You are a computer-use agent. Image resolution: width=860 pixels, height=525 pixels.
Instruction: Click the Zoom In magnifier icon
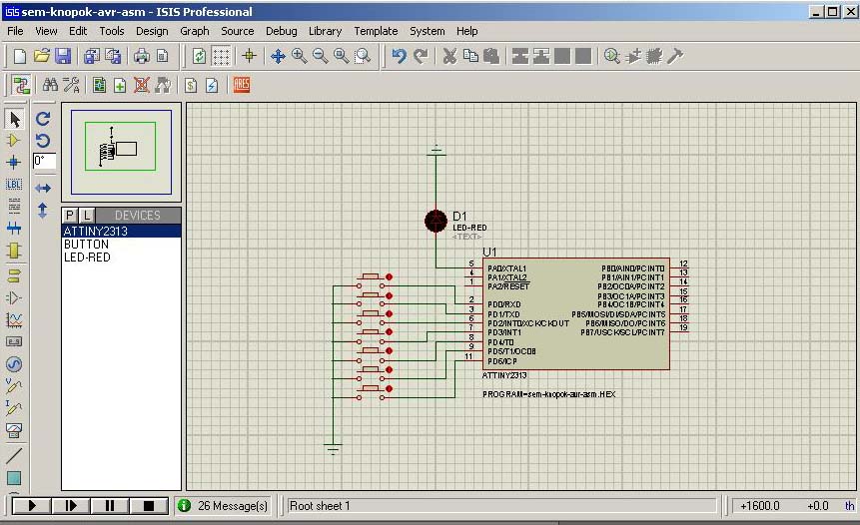pos(299,56)
